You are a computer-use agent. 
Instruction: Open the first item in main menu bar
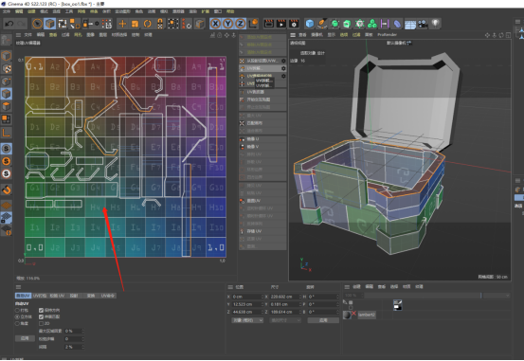pyautogui.click(x=7, y=11)
